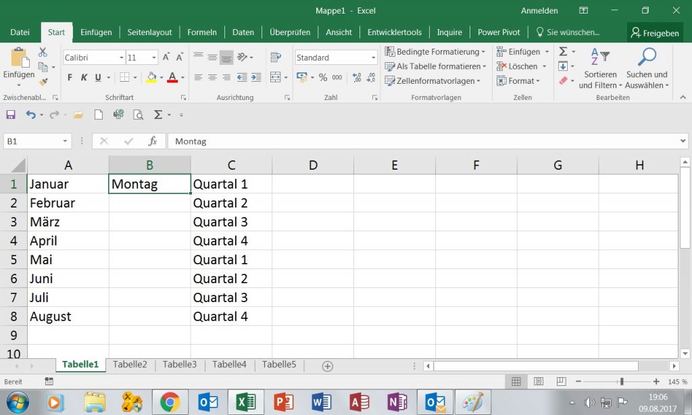
Task: Click the Decrease Decimal icon
Action: (371, 78)
